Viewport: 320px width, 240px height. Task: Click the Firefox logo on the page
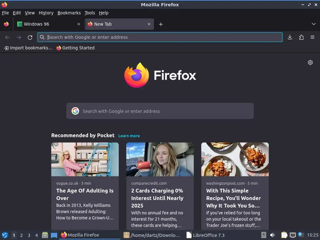(x=160, y=75)
